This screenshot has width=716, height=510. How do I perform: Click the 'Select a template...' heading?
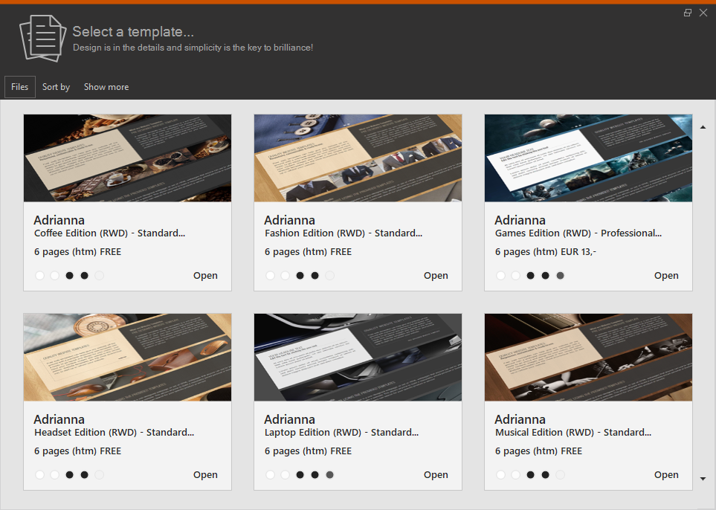[x=133, y=31]
